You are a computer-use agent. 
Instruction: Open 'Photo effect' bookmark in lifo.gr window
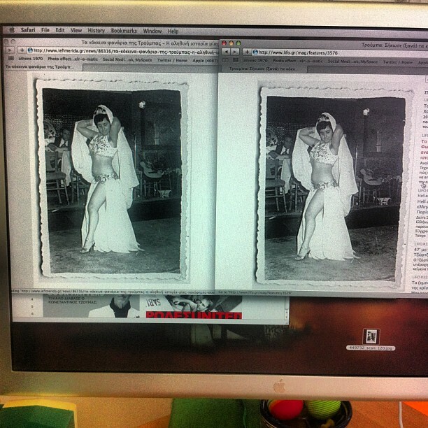297,61
